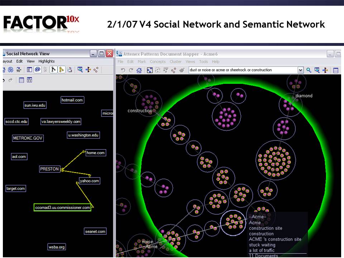
Task: Select the PRESTON node in the network
Action: (x=49, y=169)
